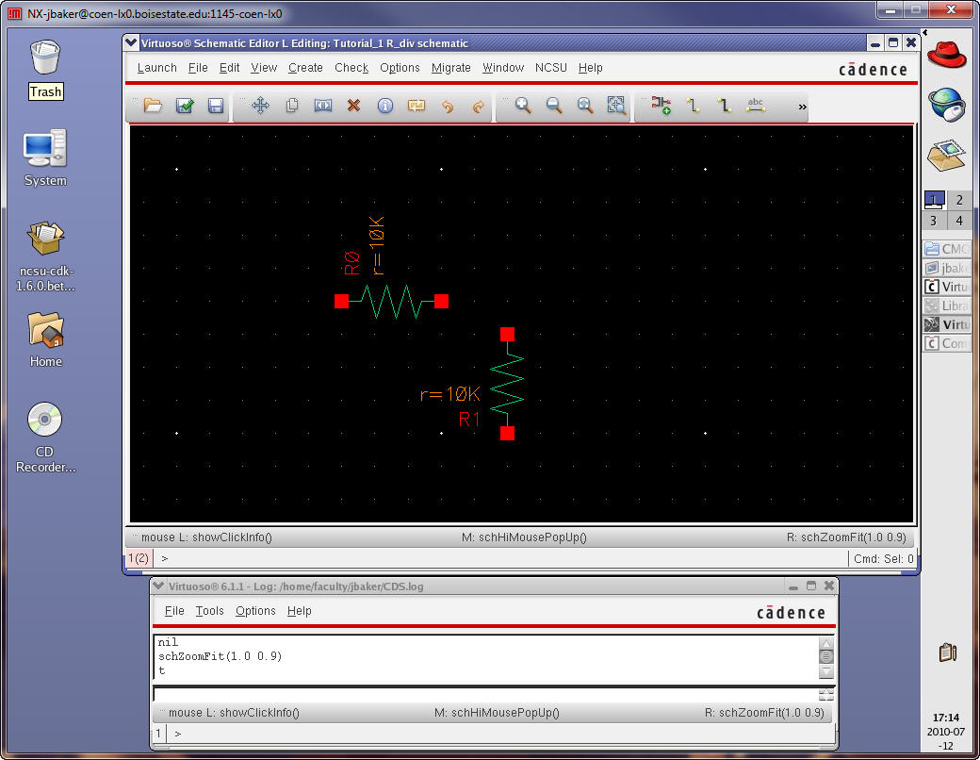Viewport: 980px width, 760px height.
Task: Click the Create Instance icon
Action: 661,107
